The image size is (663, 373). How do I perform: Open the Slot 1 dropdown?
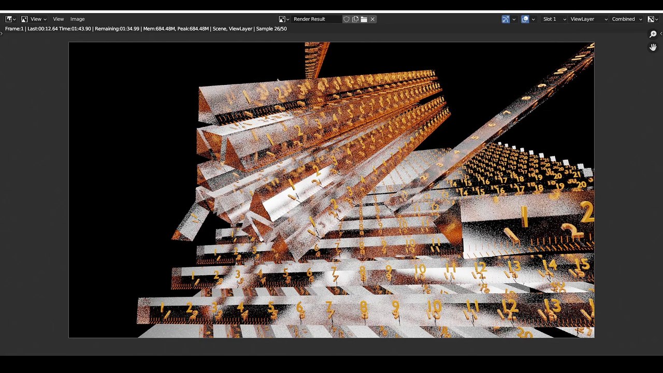554,19
